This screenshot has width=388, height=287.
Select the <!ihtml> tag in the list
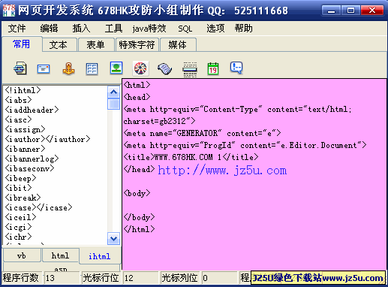coord(23,90)
